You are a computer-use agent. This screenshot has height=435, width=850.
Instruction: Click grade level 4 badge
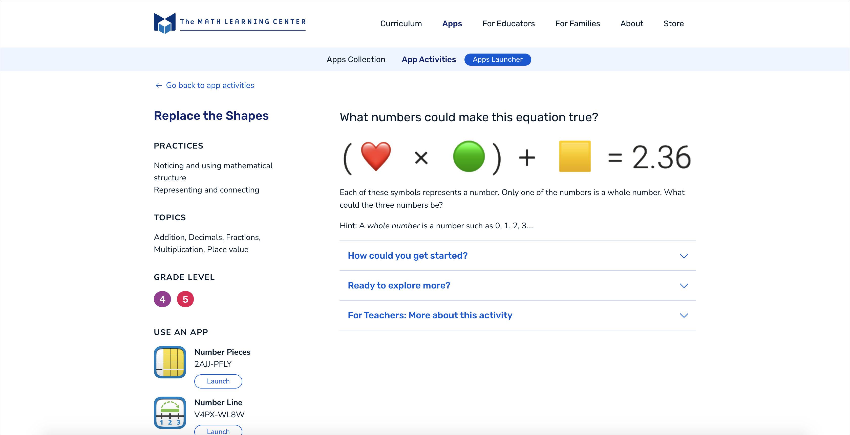(162, 299)
